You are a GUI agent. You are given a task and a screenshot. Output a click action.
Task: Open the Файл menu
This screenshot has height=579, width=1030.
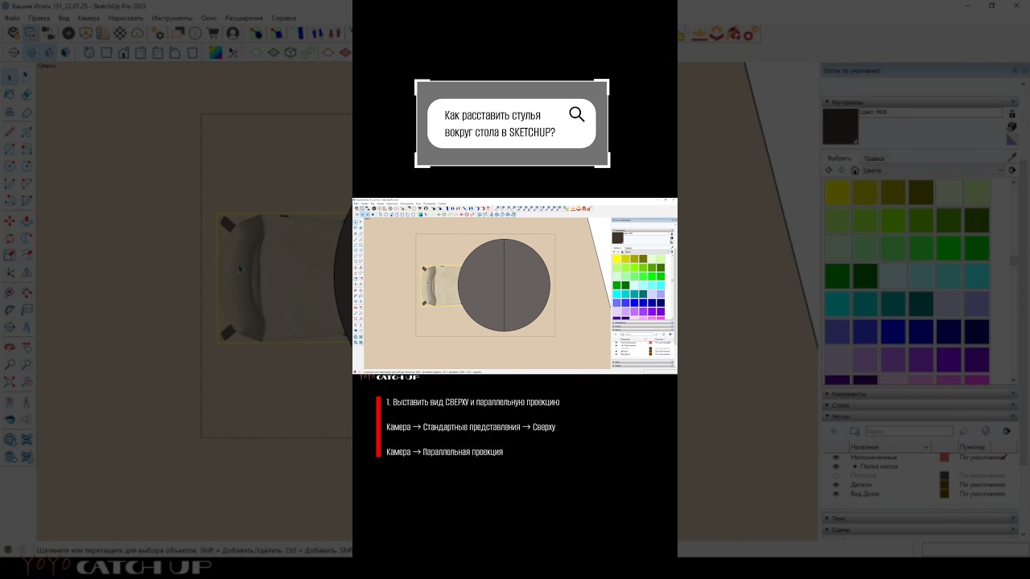tap(11, 18)
